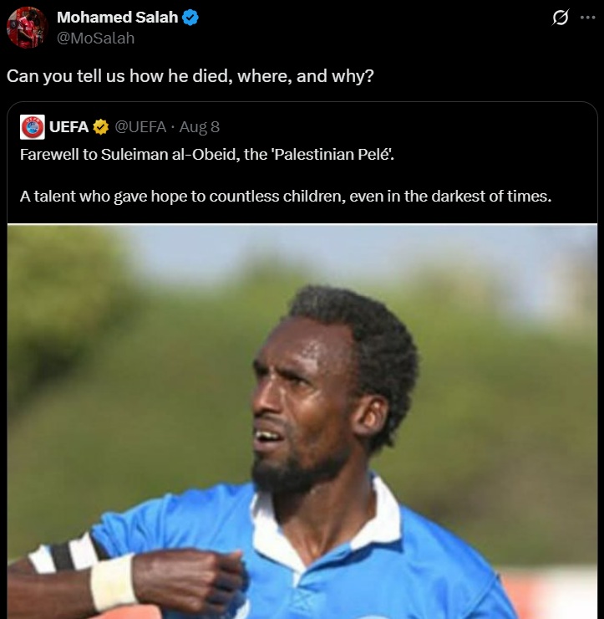Open the three-dot more options menu
This screenshot has height=619, width=604.
[588, 18]
